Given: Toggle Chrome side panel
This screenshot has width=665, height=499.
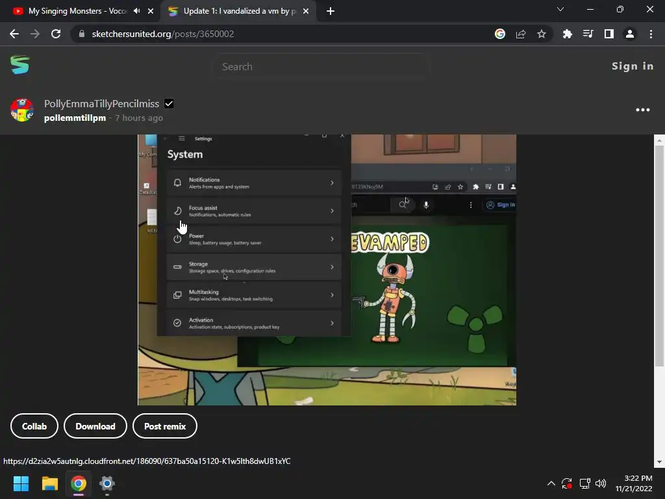Looking at the screenshot, I should 609,34.
